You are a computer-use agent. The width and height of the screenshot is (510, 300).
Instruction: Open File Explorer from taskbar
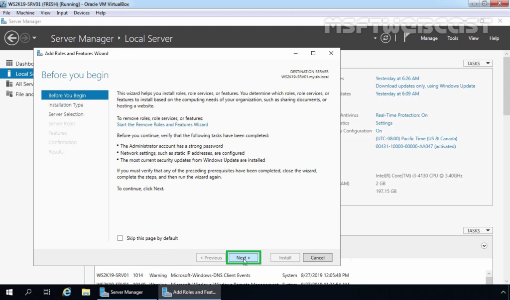(86, 292)
